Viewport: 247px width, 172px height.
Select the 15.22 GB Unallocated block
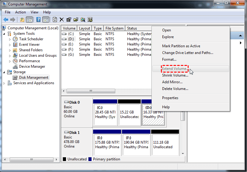(129, 114)
